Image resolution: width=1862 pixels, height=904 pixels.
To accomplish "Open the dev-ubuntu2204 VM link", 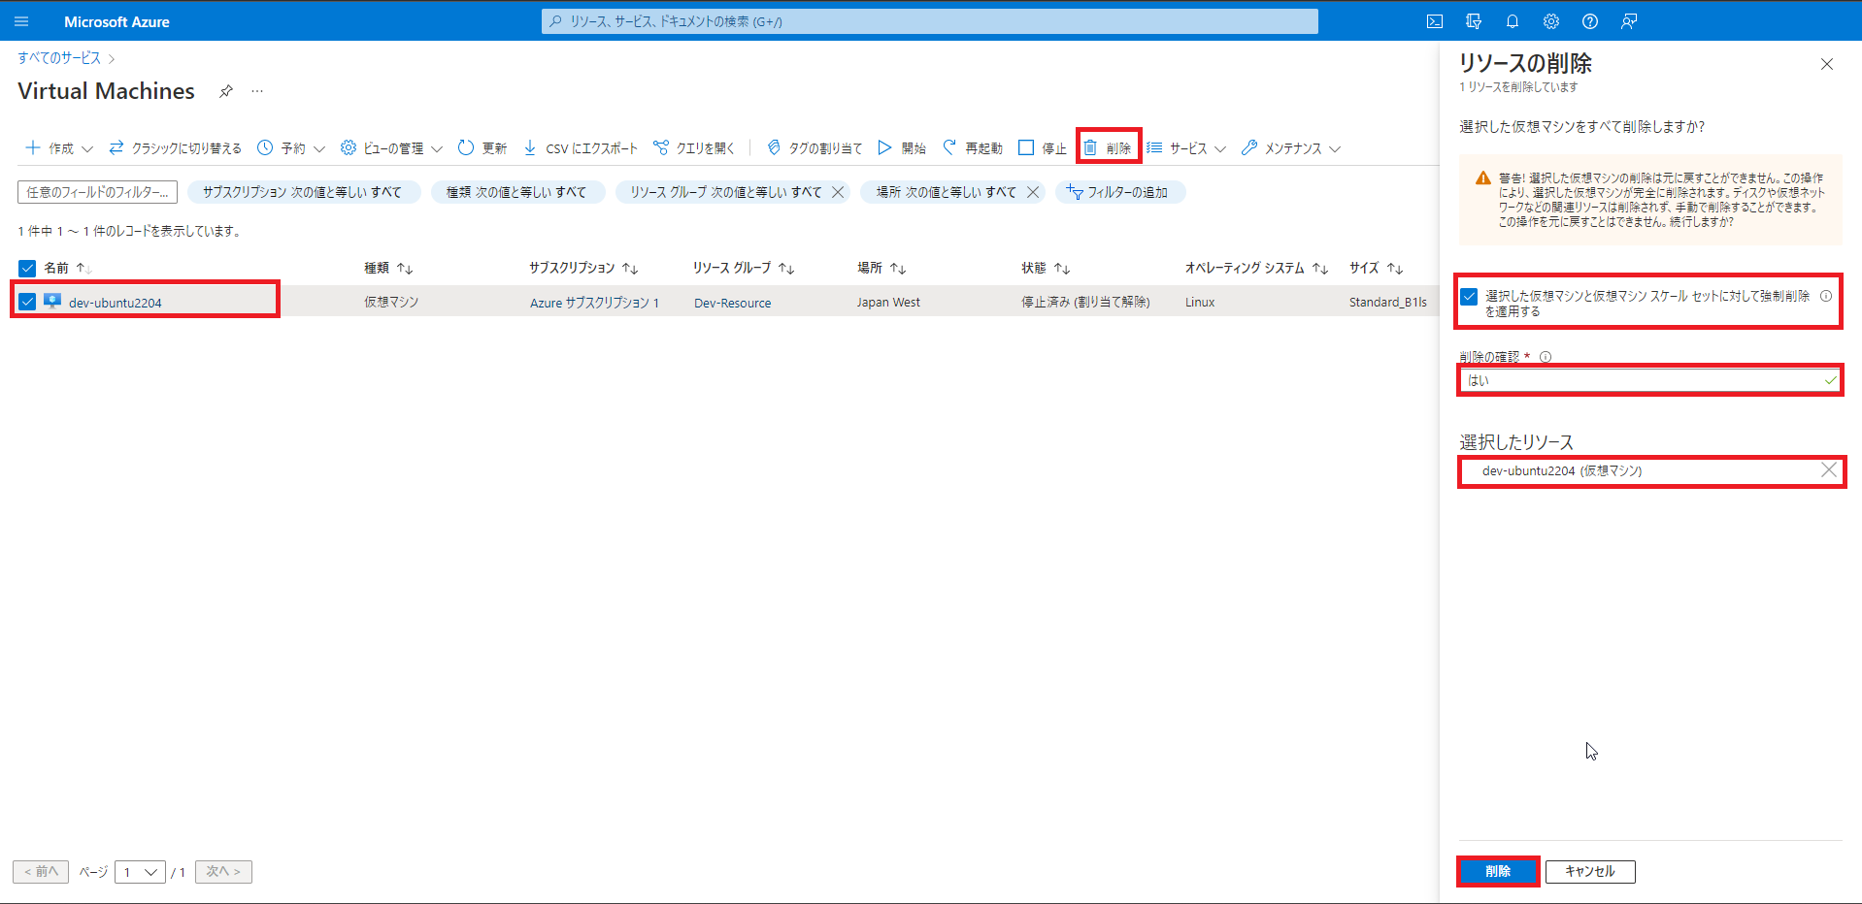I will (116, 303).
